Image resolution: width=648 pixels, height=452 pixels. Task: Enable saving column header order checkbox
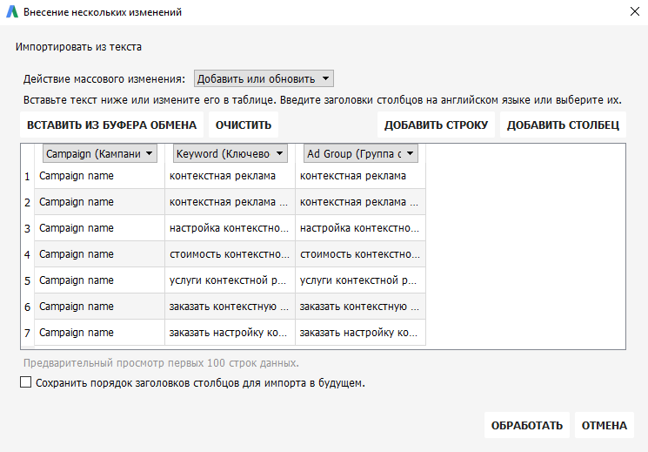(25, 382)
